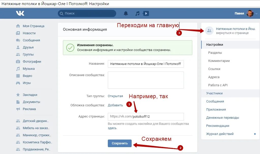Click the Описание сообщества text area
Viewport: 260px width, 154px height.
(146, 80)
